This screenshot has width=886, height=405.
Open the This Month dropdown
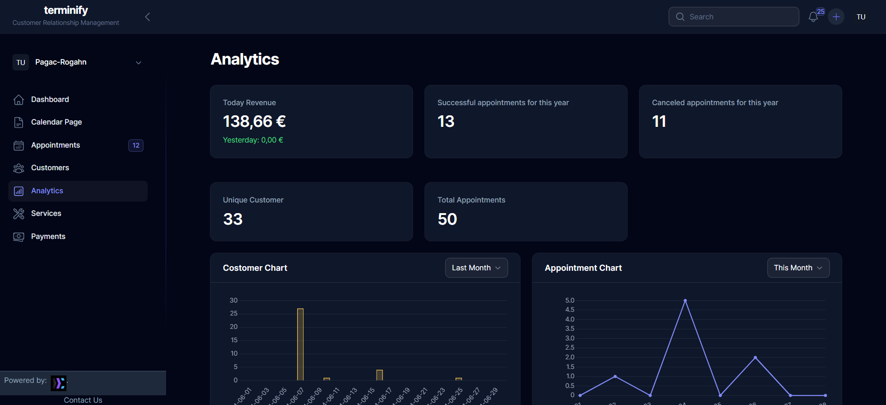[798, 268]
